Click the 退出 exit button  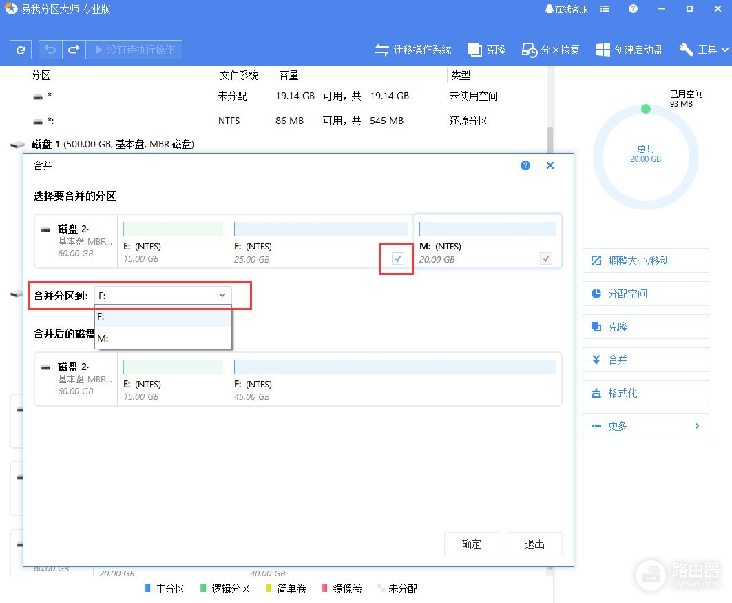click(535, 544)
